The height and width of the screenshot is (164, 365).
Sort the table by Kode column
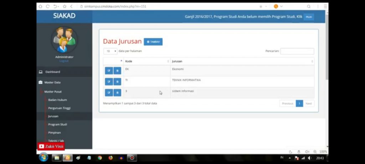(146, 61)
